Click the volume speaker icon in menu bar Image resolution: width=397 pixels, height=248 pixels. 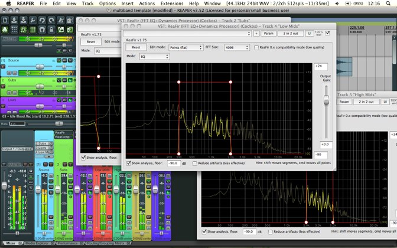(337, 4)
